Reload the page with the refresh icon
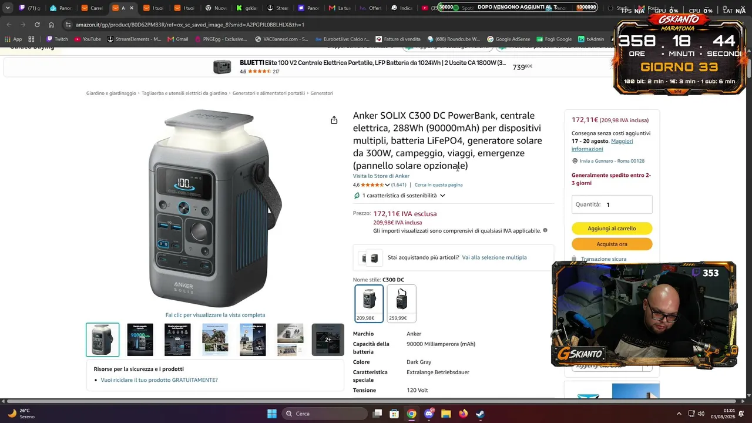Viewport: 752px width, 423px height. click(37, 25)
